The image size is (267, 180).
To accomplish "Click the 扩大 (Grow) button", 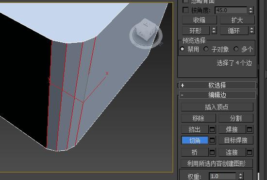I will tap(237, 20).
